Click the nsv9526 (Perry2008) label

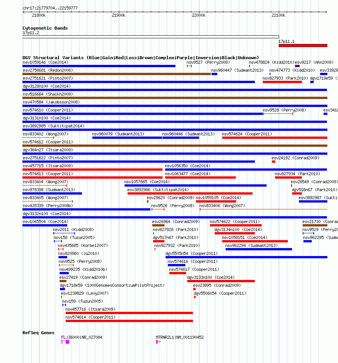click(x=173, y=206)
